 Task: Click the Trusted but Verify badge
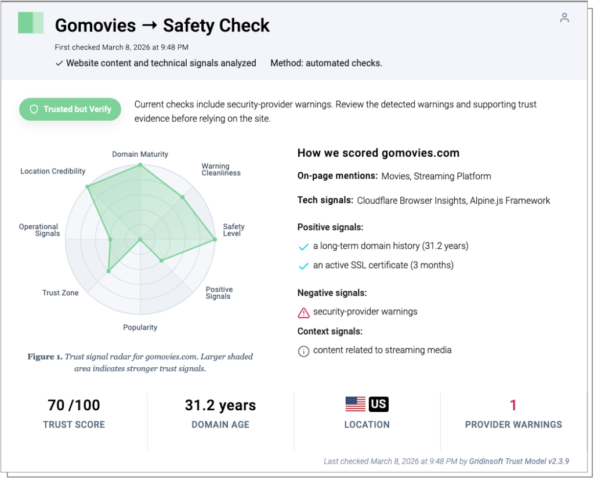tap(70, 109)
